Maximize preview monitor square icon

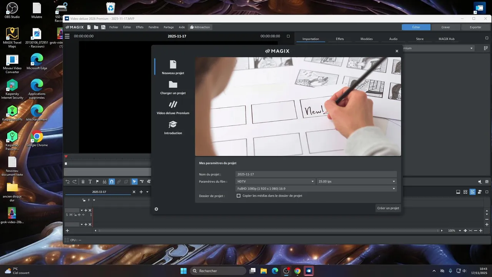click(288, 36)
